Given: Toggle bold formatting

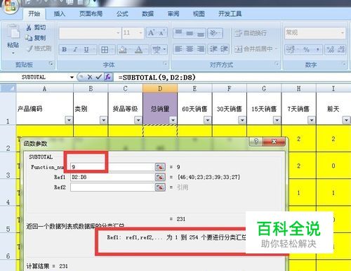Looking at the screenshot, I should pyautogui.click(x=64, y=49).
